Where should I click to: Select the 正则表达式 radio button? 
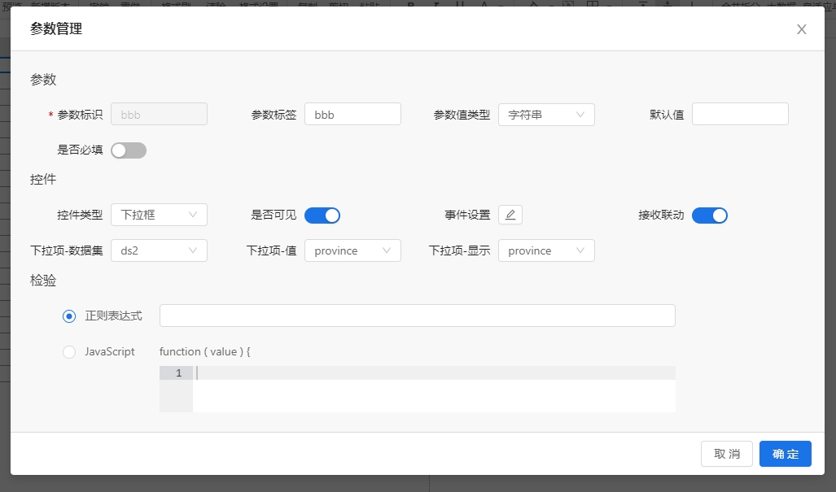coord(69,316)
